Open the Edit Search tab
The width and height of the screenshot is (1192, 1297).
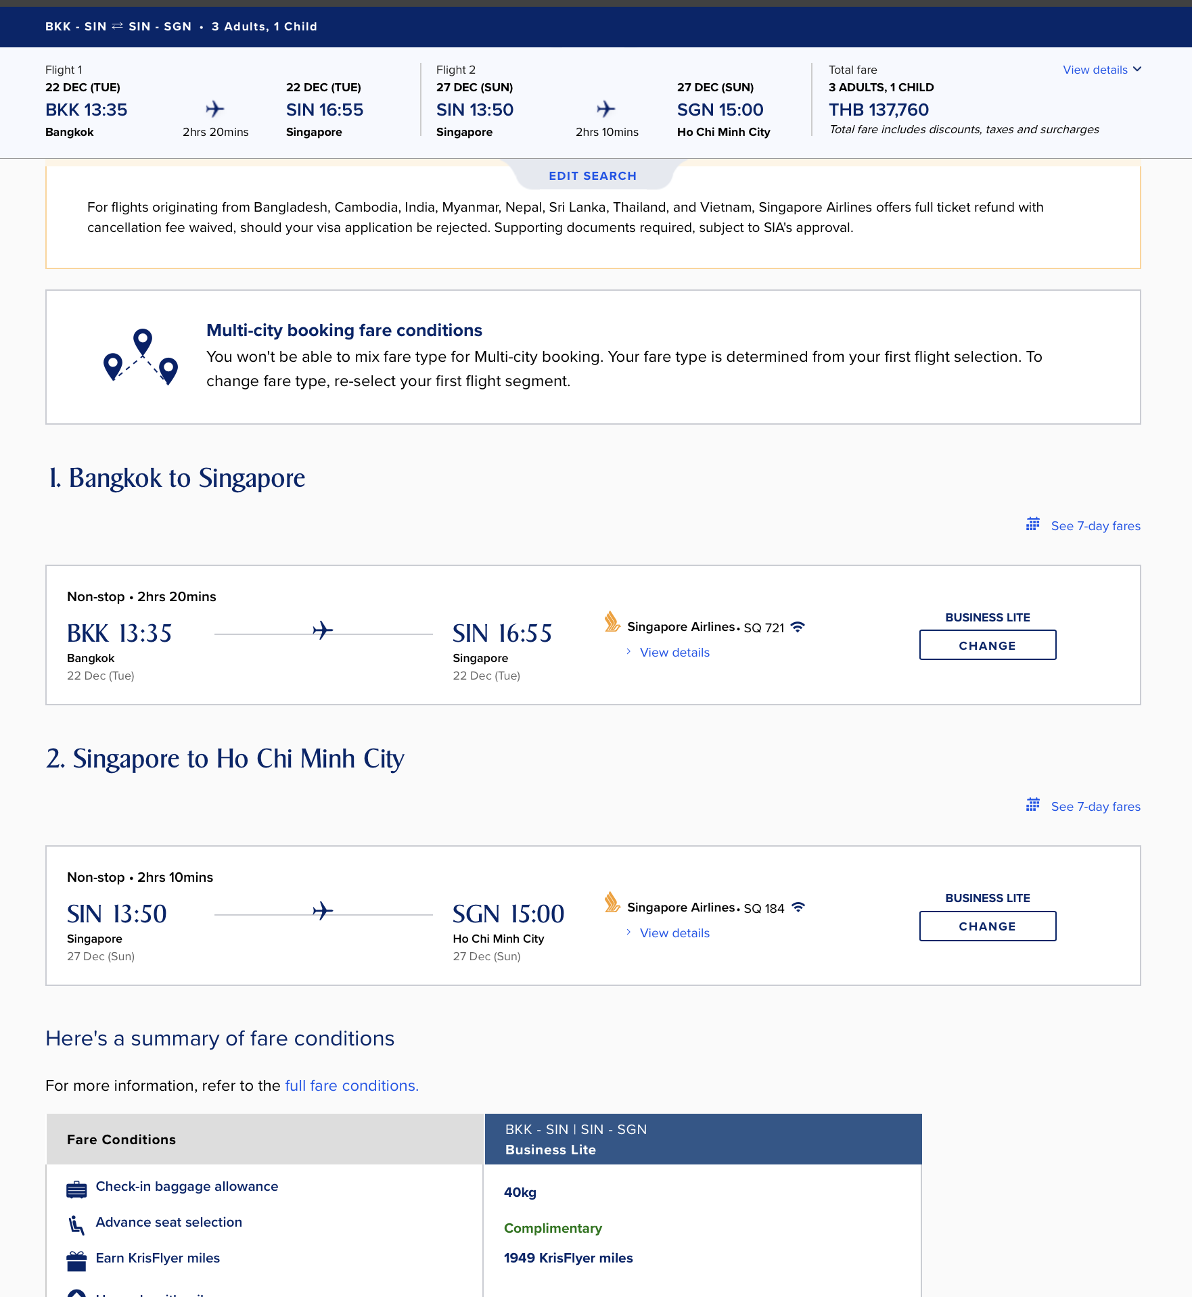[593, 176]
